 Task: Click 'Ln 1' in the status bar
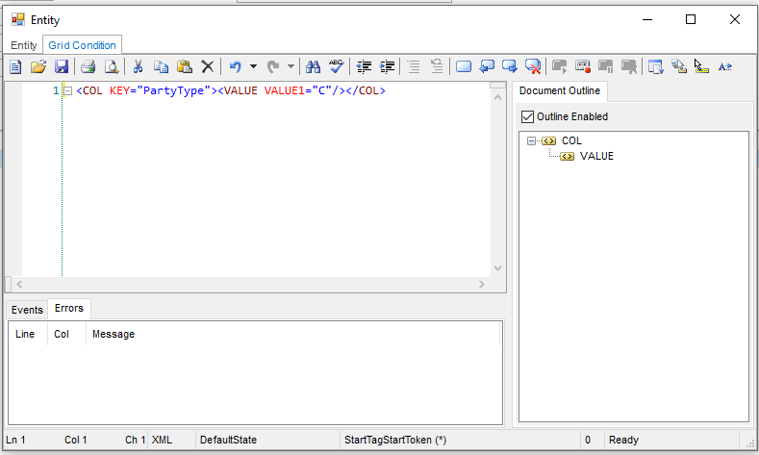[x=15, y=440]
